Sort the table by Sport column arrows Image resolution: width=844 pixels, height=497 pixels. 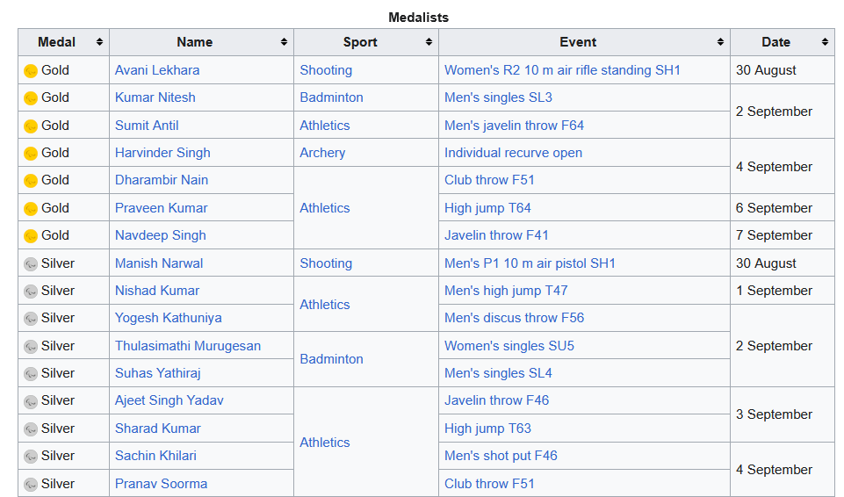429,42
